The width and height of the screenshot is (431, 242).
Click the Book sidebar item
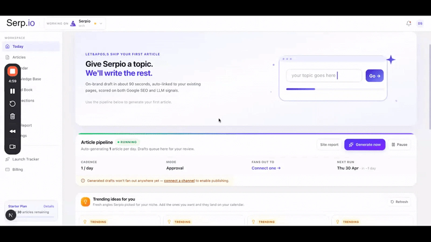(x=27, y=90)
